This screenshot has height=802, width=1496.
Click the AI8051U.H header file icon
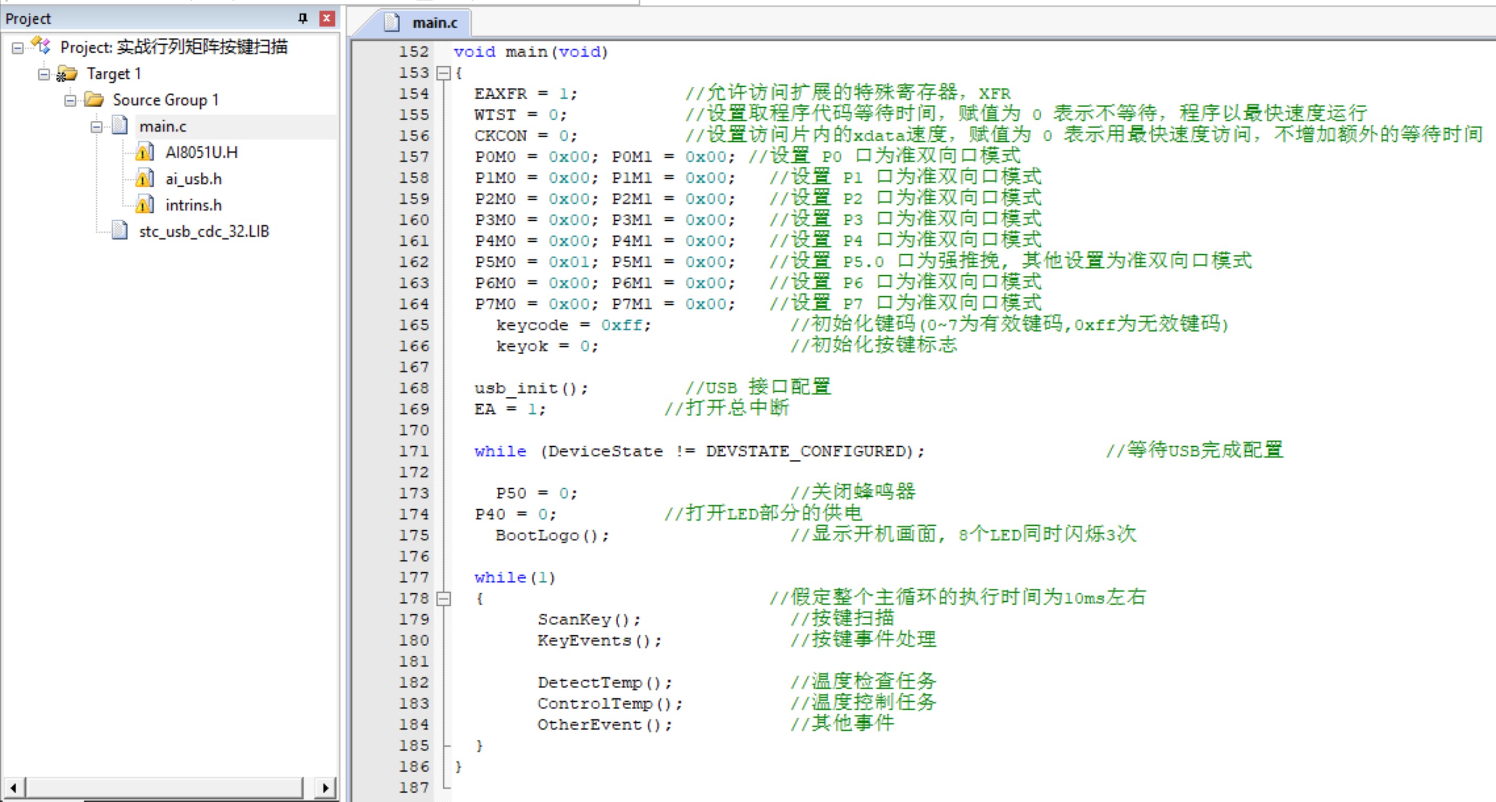click(x=145, y=152)
